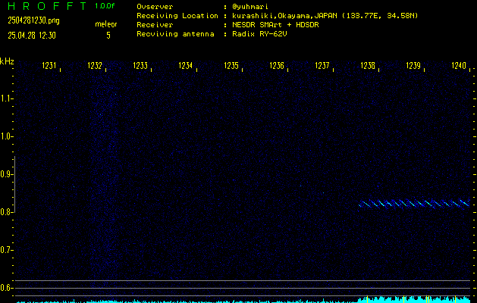Image resolution: width=477 pixels, height=303 pixels.
Task: Select observer name @yuhmari
Action: [x=250, y=7]
